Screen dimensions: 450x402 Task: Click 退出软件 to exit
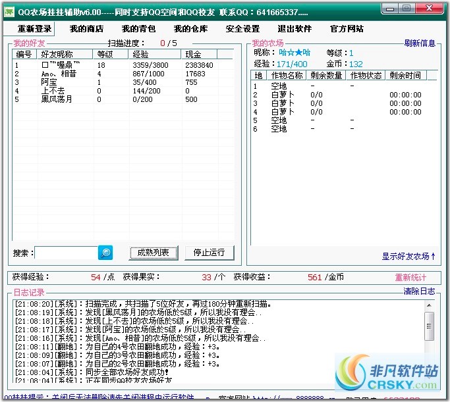click(x=295, y=29)
